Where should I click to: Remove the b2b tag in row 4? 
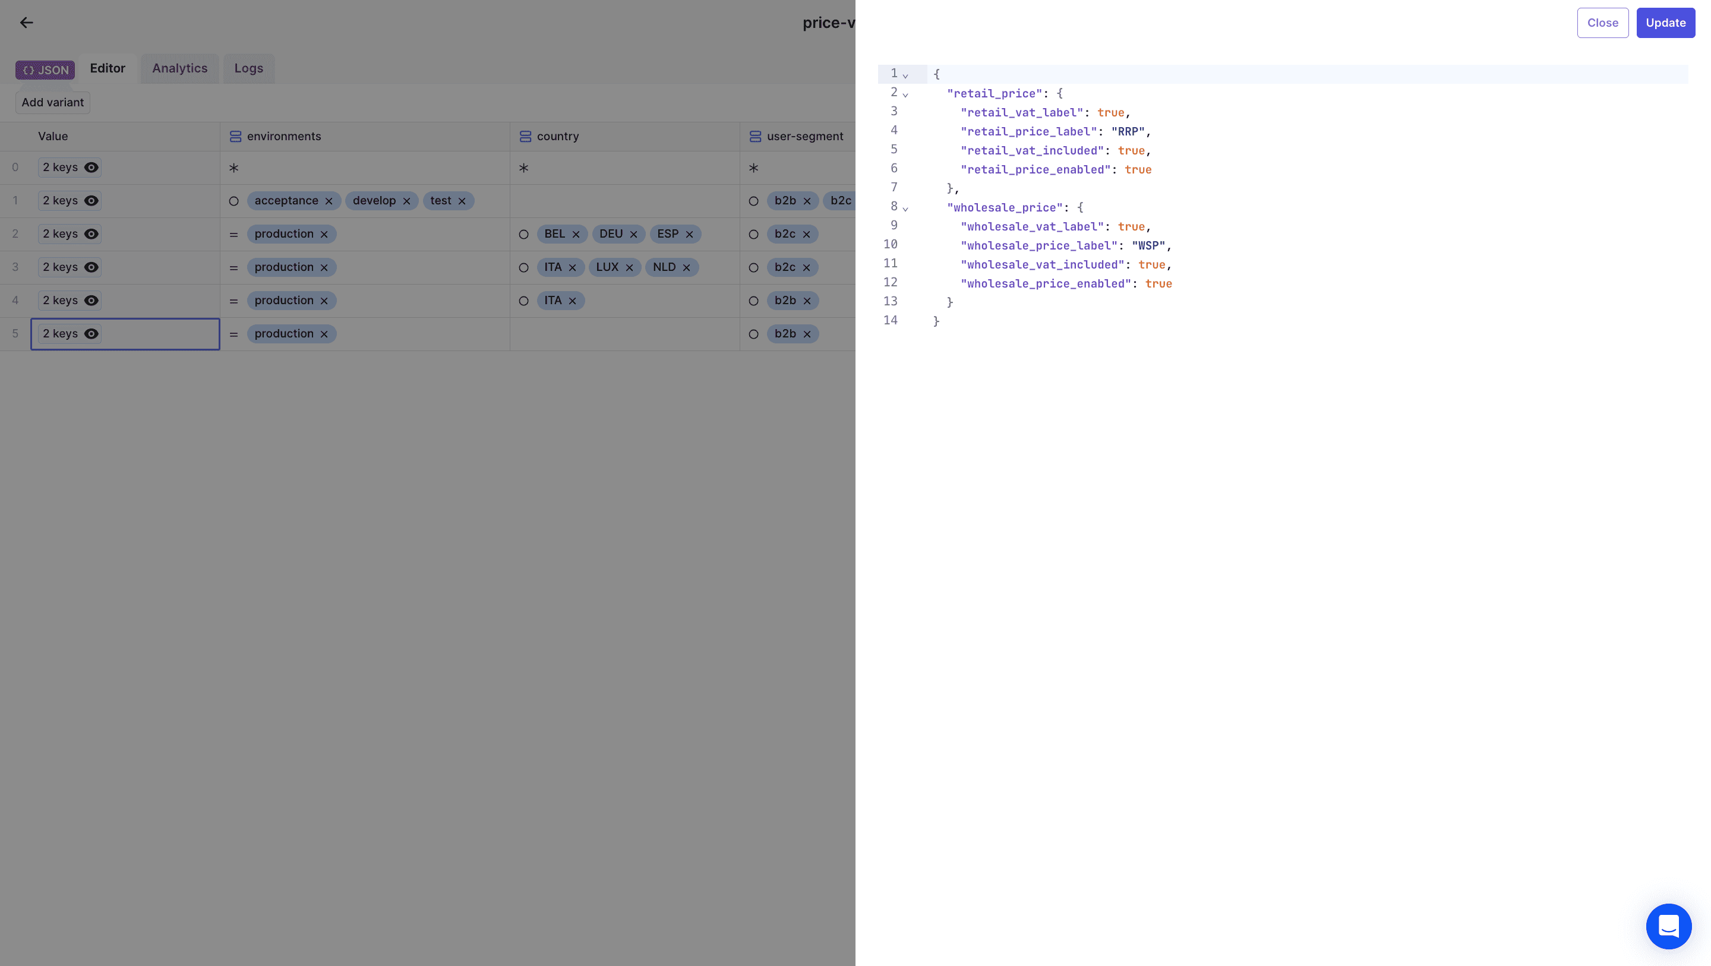(x=807, y=301)
